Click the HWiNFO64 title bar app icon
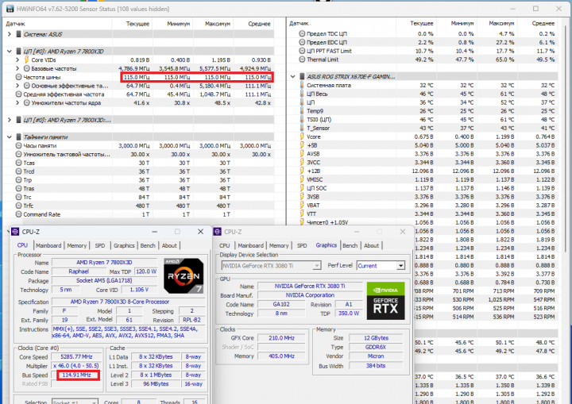The image size is (572, 404). pos(10,9)
